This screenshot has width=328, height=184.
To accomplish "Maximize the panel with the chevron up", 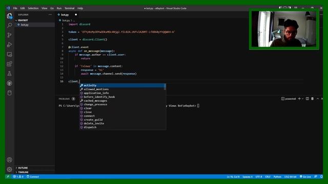I will (318, 99).
